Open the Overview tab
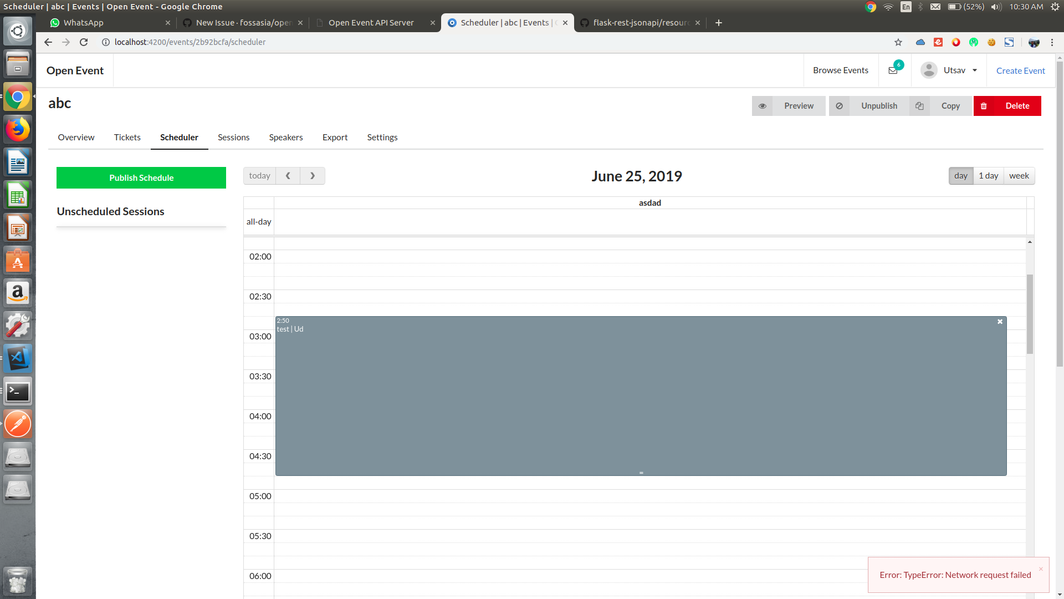The width and height of the screenshot is (1064, 599). pyautogui.click(x=76, y=138)
